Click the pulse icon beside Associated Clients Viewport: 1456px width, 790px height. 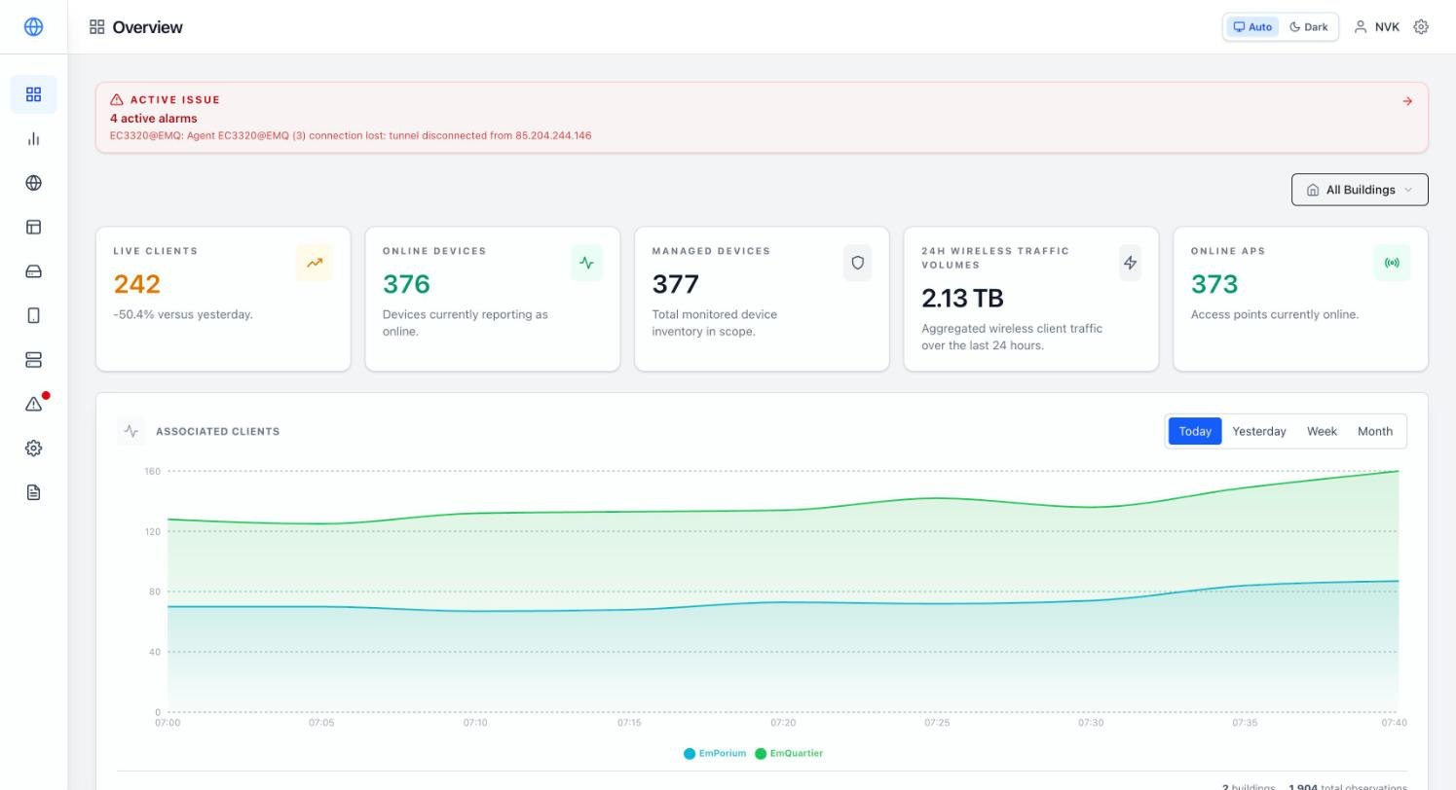pyautogui.click(x=131, y=431)
